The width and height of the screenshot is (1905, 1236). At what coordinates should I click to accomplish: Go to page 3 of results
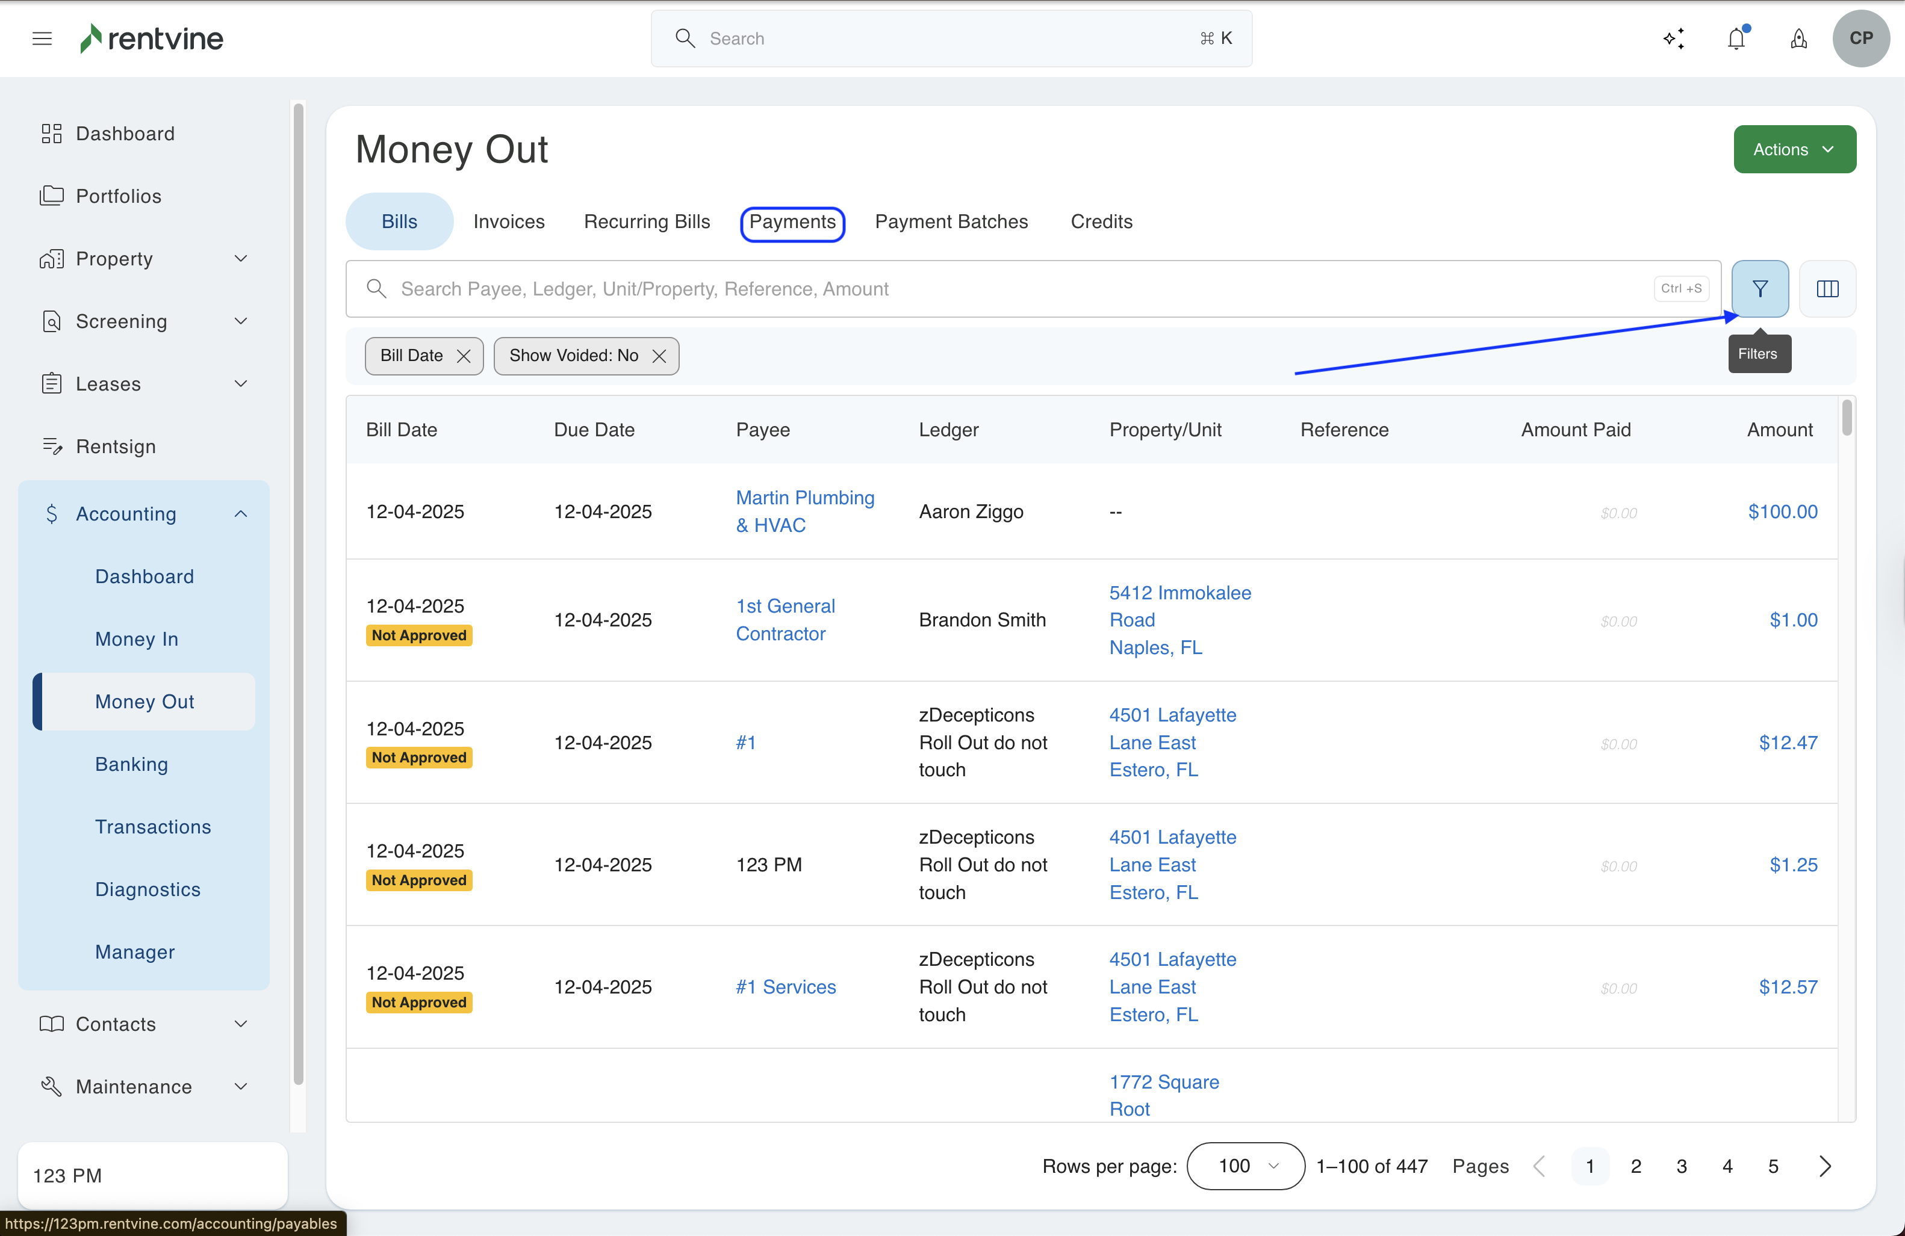click(x=1682, y=1166)
